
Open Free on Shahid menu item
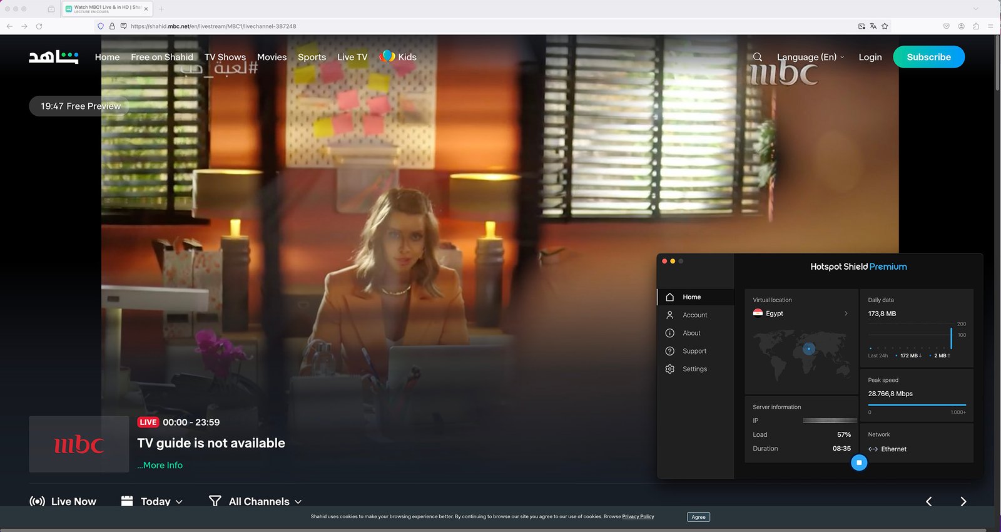pyautogui.click(x=162, y=57)
